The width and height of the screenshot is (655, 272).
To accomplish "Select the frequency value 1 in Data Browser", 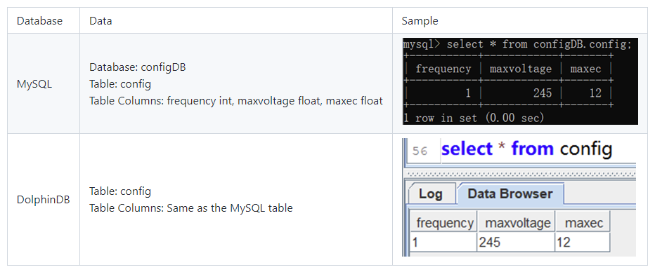I will point(443,242).
